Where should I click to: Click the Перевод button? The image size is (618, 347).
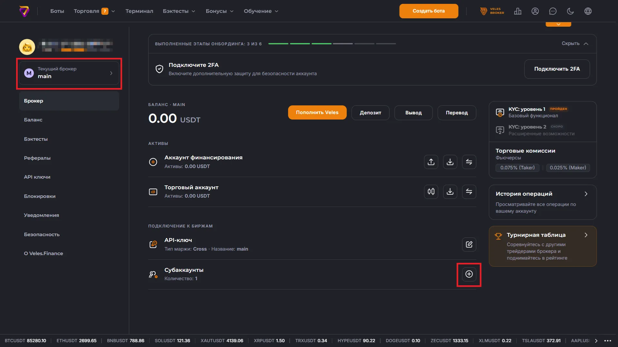click(457, 113)
